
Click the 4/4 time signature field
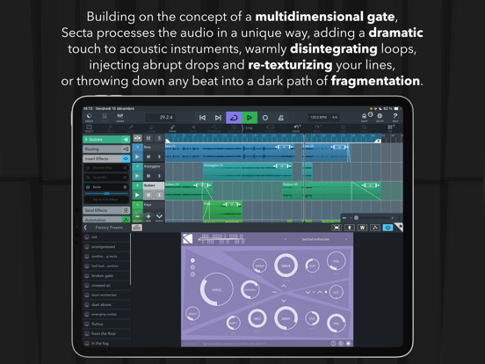click(335, 118)
